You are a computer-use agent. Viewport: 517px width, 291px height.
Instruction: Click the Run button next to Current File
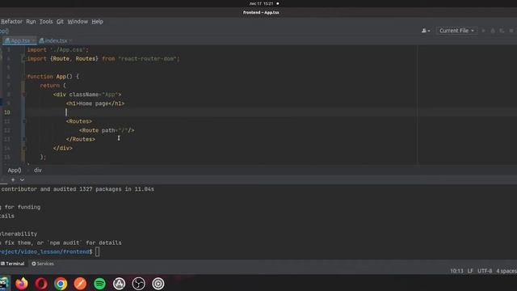tap(483, 31)
